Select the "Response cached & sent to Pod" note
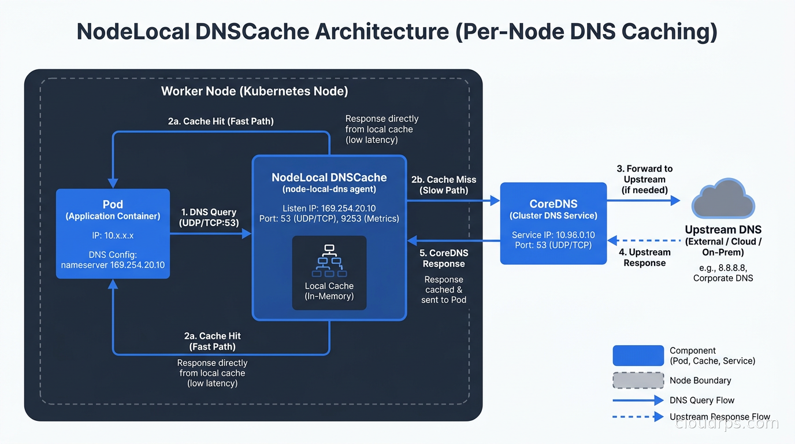The height and width of the screenshot is (444, 795). pos(444,290)
